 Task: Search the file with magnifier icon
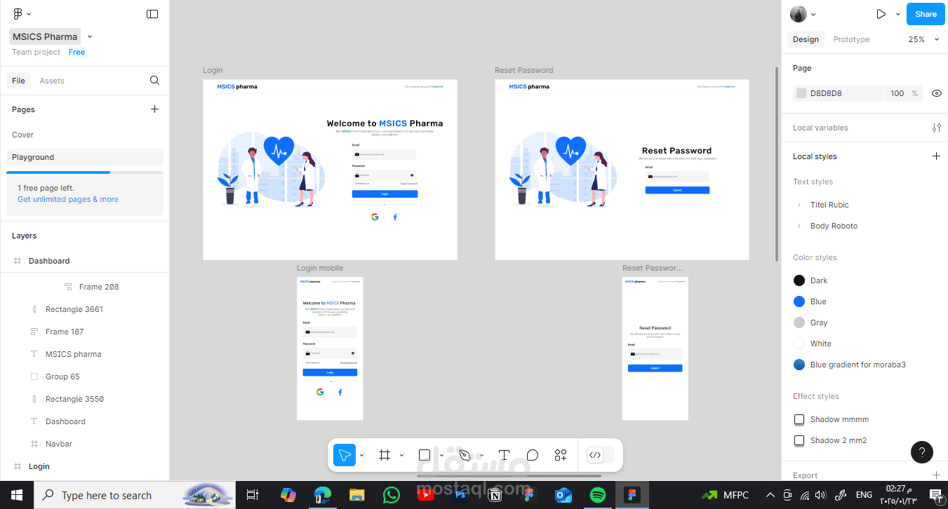[x=155, y=81]
